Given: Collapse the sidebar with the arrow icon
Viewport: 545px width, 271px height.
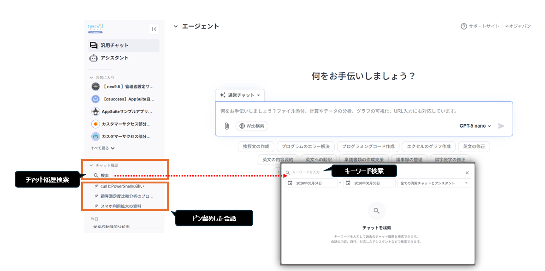Looking at the screenshot, I should pos(154,29).
